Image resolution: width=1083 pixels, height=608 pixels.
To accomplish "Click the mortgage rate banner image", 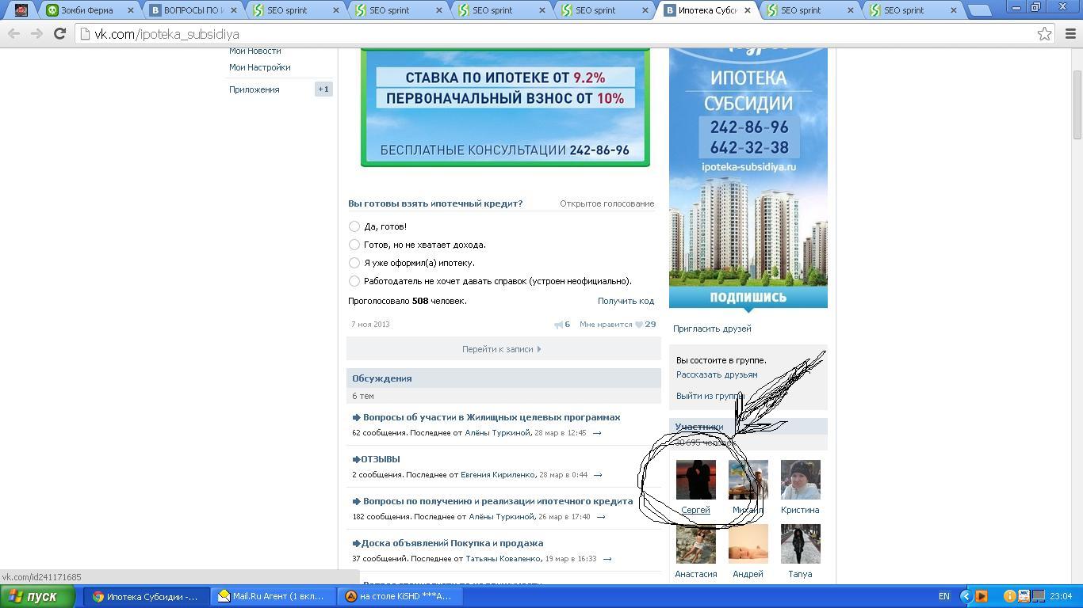I will (505, 108).
